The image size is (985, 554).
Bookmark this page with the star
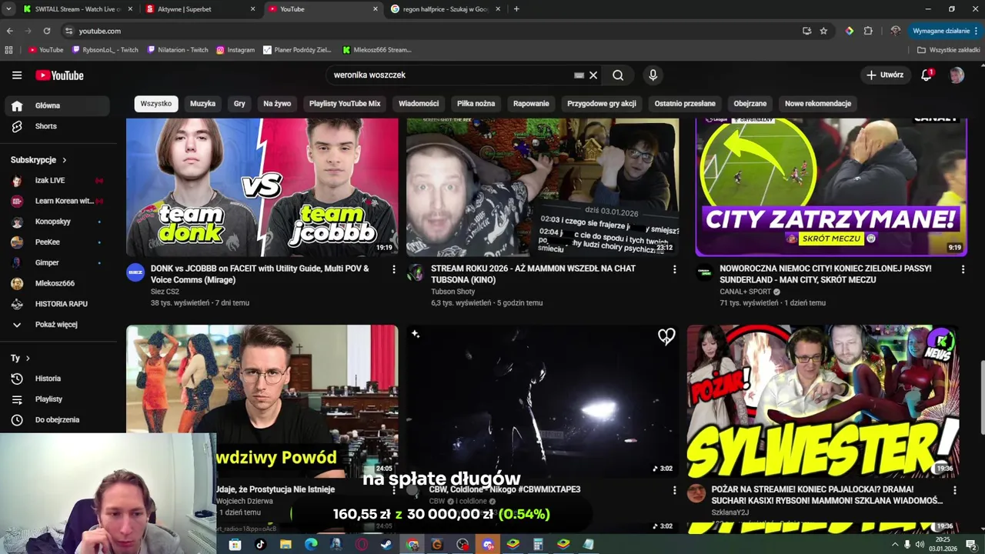pos(823,31)
